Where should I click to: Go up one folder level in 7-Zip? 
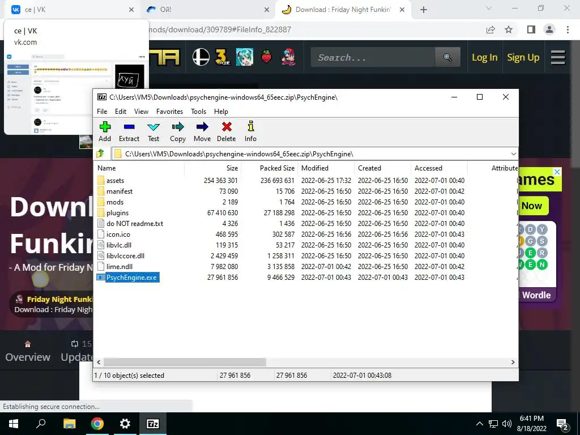click(100, 153)
